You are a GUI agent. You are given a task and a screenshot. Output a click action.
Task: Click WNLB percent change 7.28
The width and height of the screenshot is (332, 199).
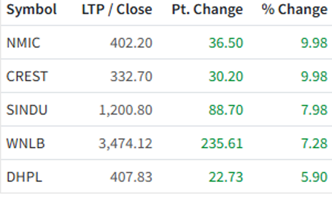point(314,144)
